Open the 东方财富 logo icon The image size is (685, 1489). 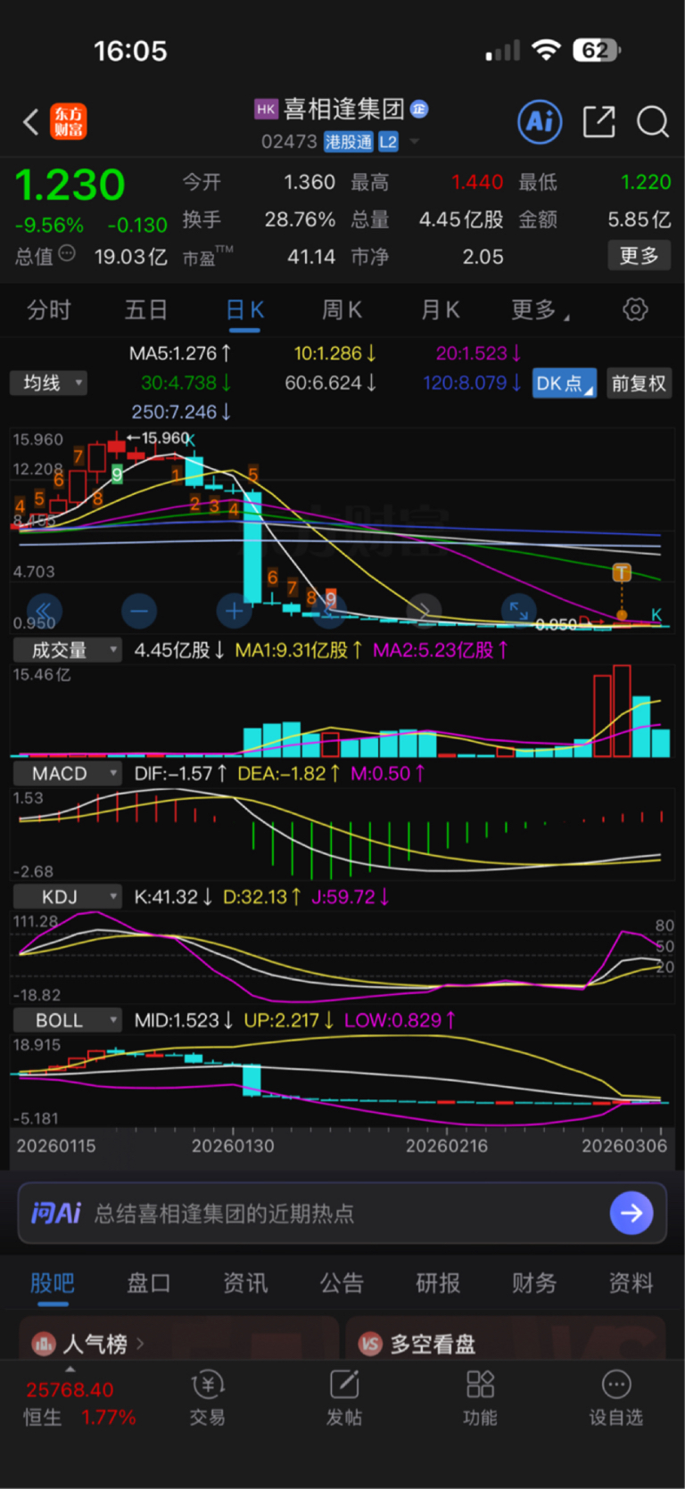(x=69, y=121)
